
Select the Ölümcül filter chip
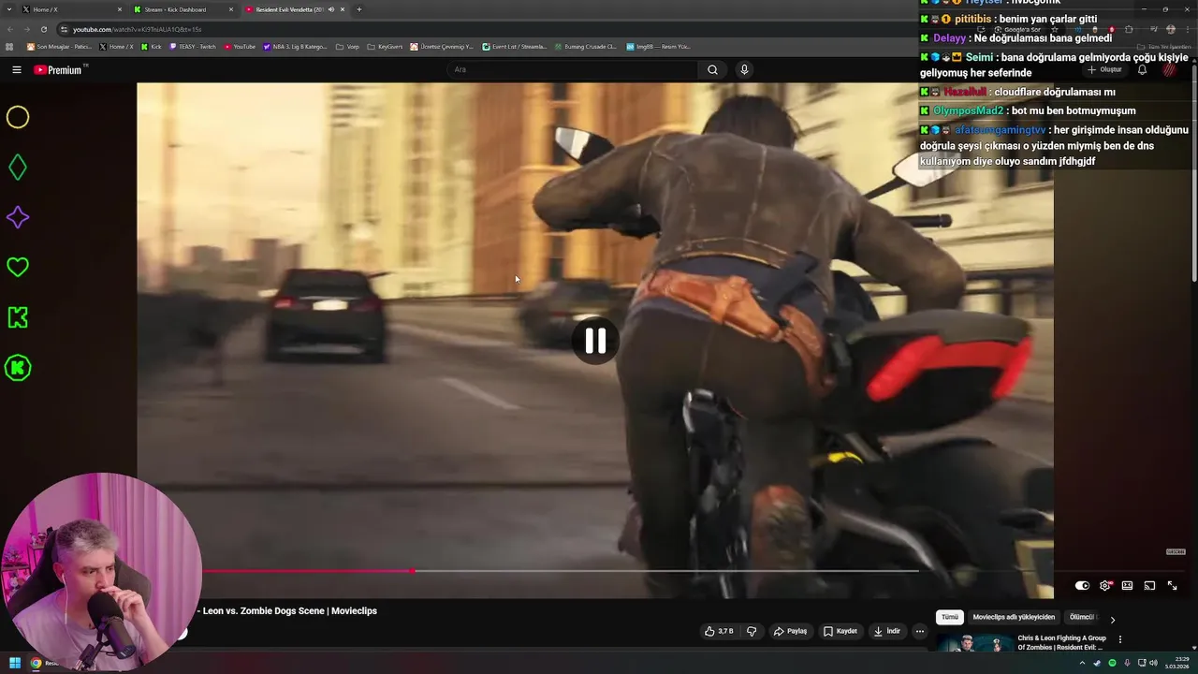point(1083,617)
